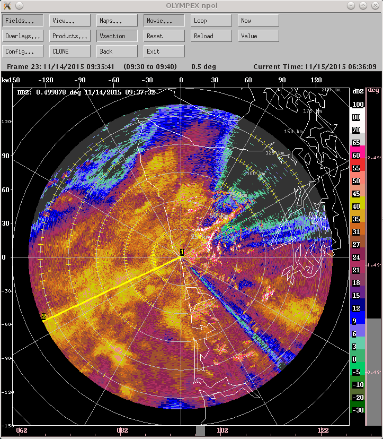383x439 pixels.
Task: Open the Products... menu
Action: (x=70, y=36)
